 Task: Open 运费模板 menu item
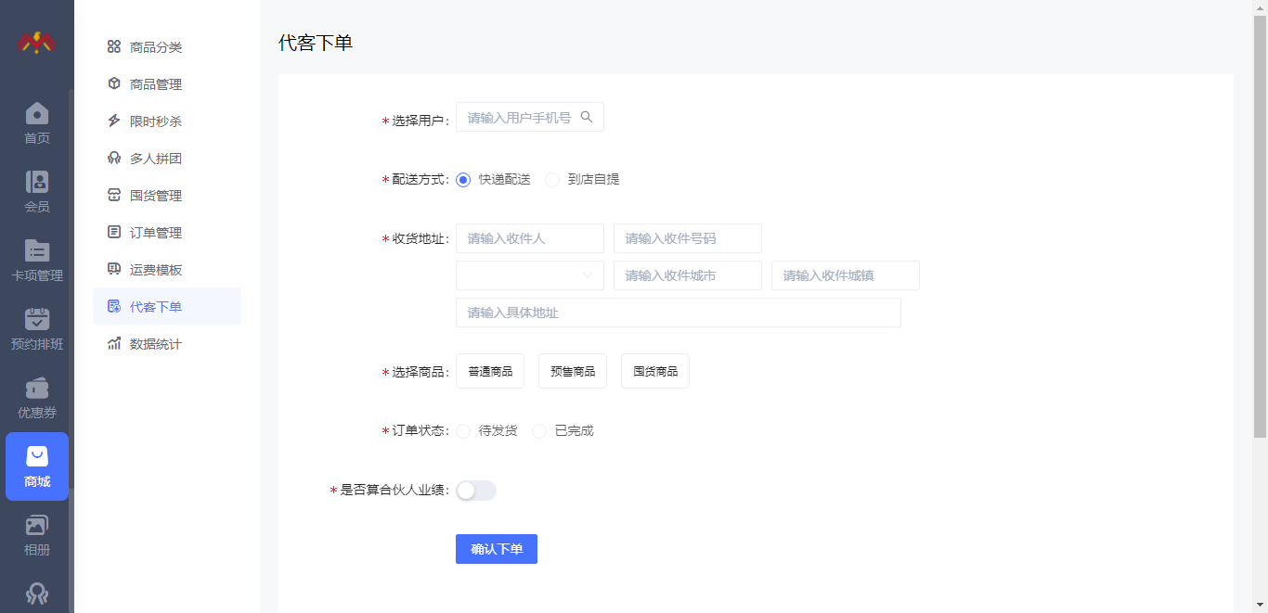167,269
